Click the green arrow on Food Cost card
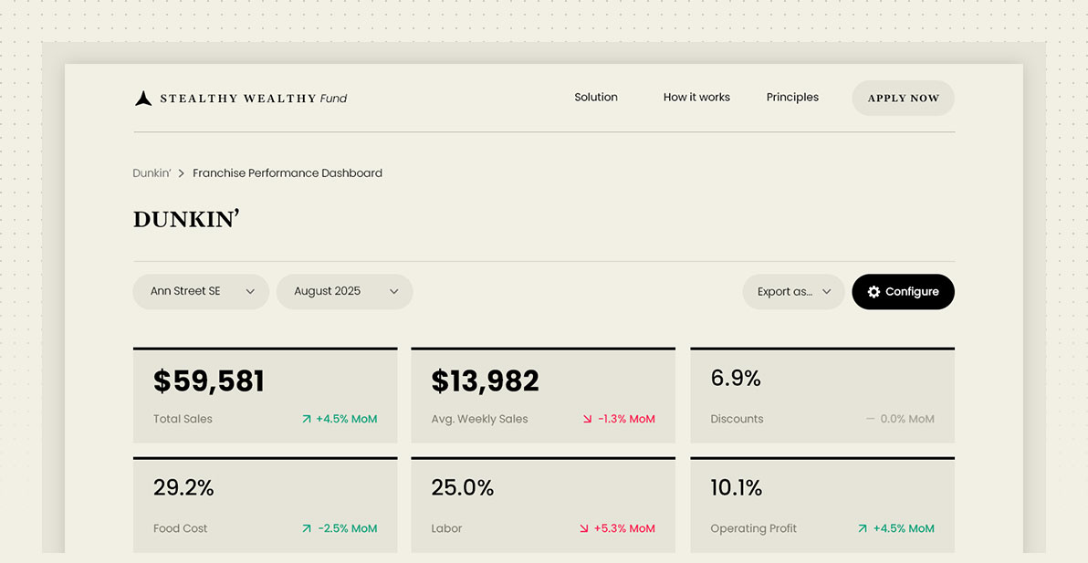 click(x=307, y=528)
